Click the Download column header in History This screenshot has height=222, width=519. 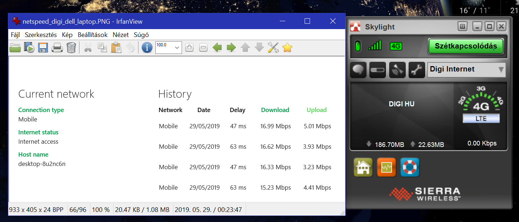click(x=275, y=110)
